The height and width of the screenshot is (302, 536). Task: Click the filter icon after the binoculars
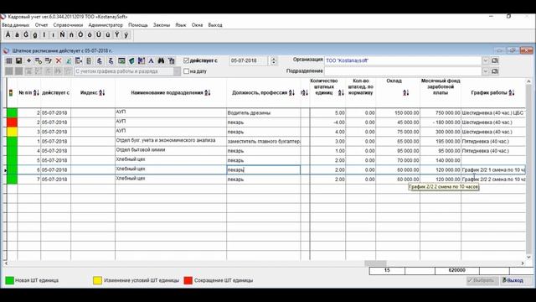click(171, 61)
